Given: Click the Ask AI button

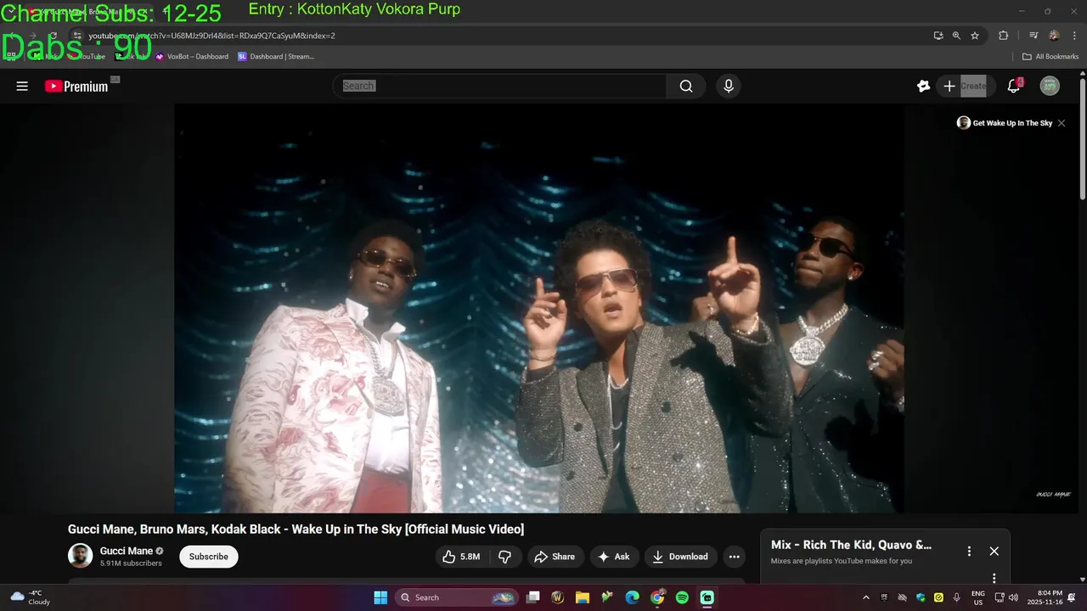Looking at the screenshot, I should click(x=615, y=557).
